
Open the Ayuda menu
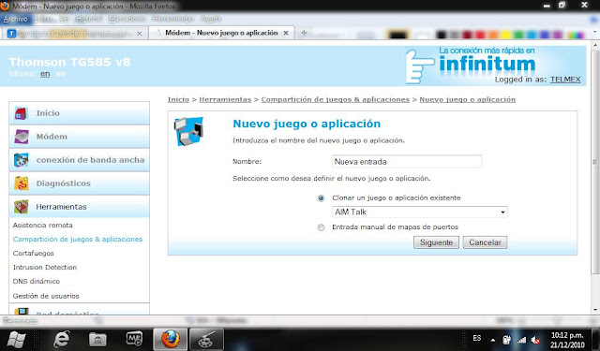click(x=210, y=19)
